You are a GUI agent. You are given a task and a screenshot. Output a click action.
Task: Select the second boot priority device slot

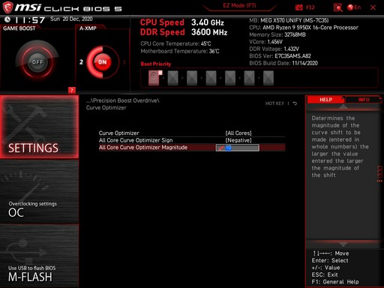(172, 78)
